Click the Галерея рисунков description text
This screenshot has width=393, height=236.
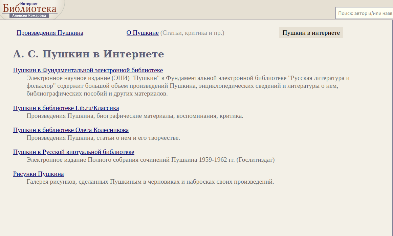coord(150,182)
